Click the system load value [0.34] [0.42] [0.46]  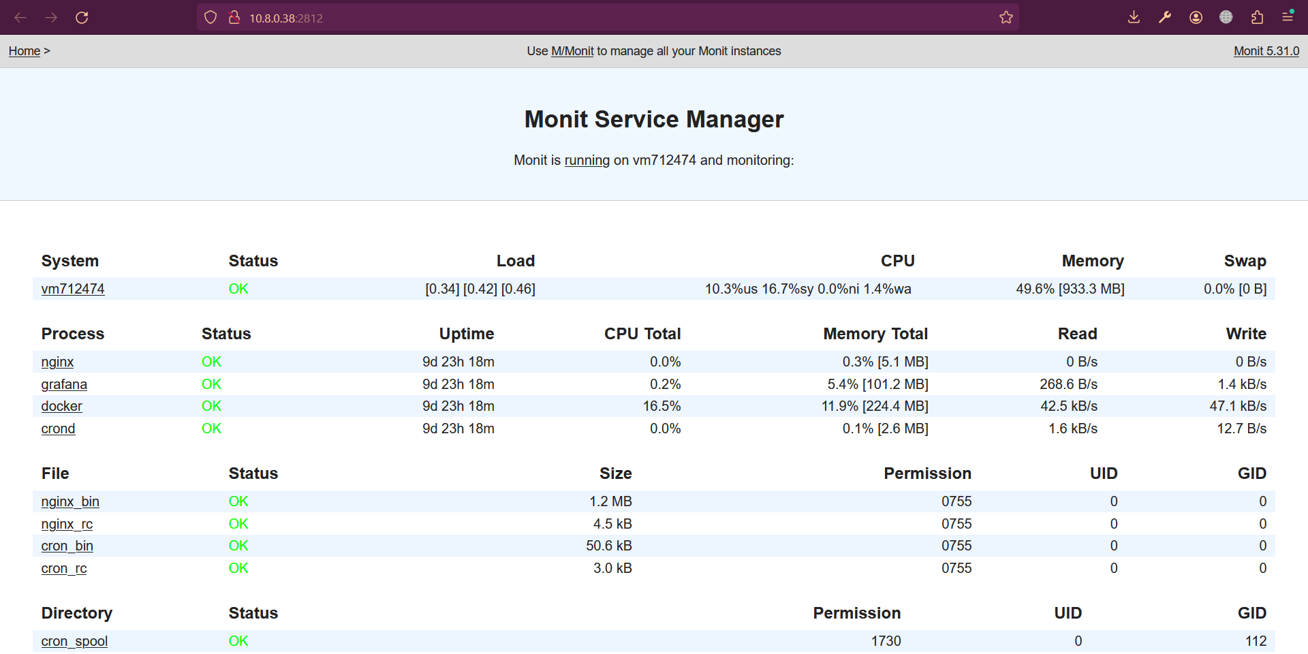480,289
